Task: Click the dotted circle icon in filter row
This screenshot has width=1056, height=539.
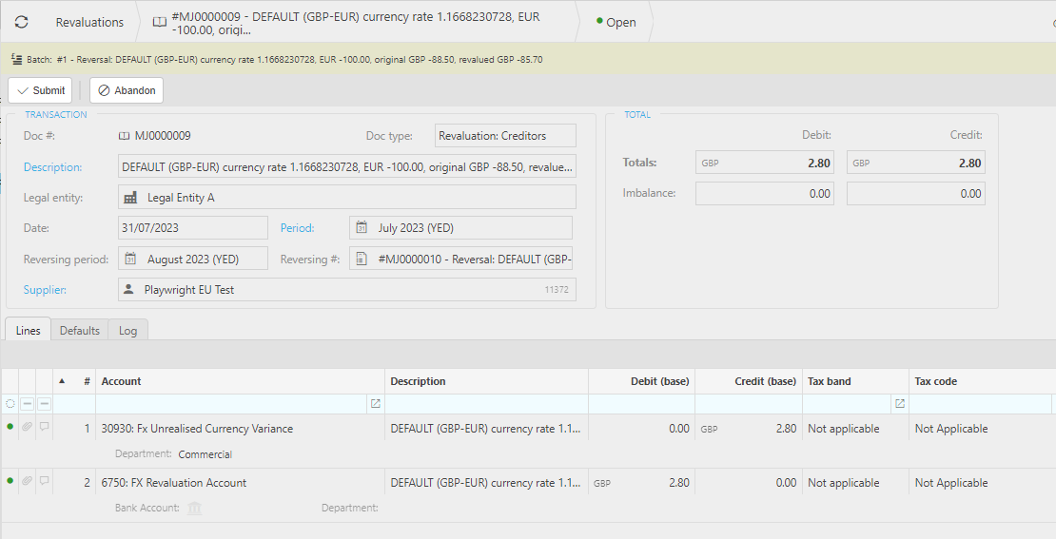Action: [10, 404]
